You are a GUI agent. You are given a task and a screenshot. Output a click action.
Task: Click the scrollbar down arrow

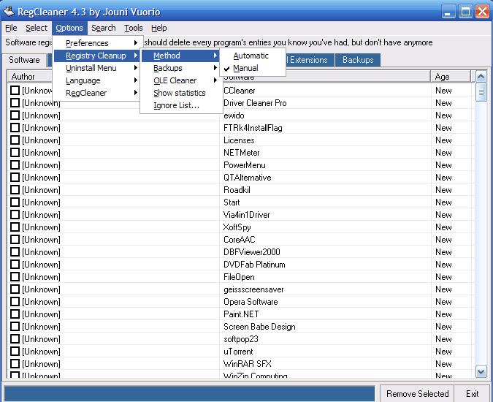[x=481, y=372]
